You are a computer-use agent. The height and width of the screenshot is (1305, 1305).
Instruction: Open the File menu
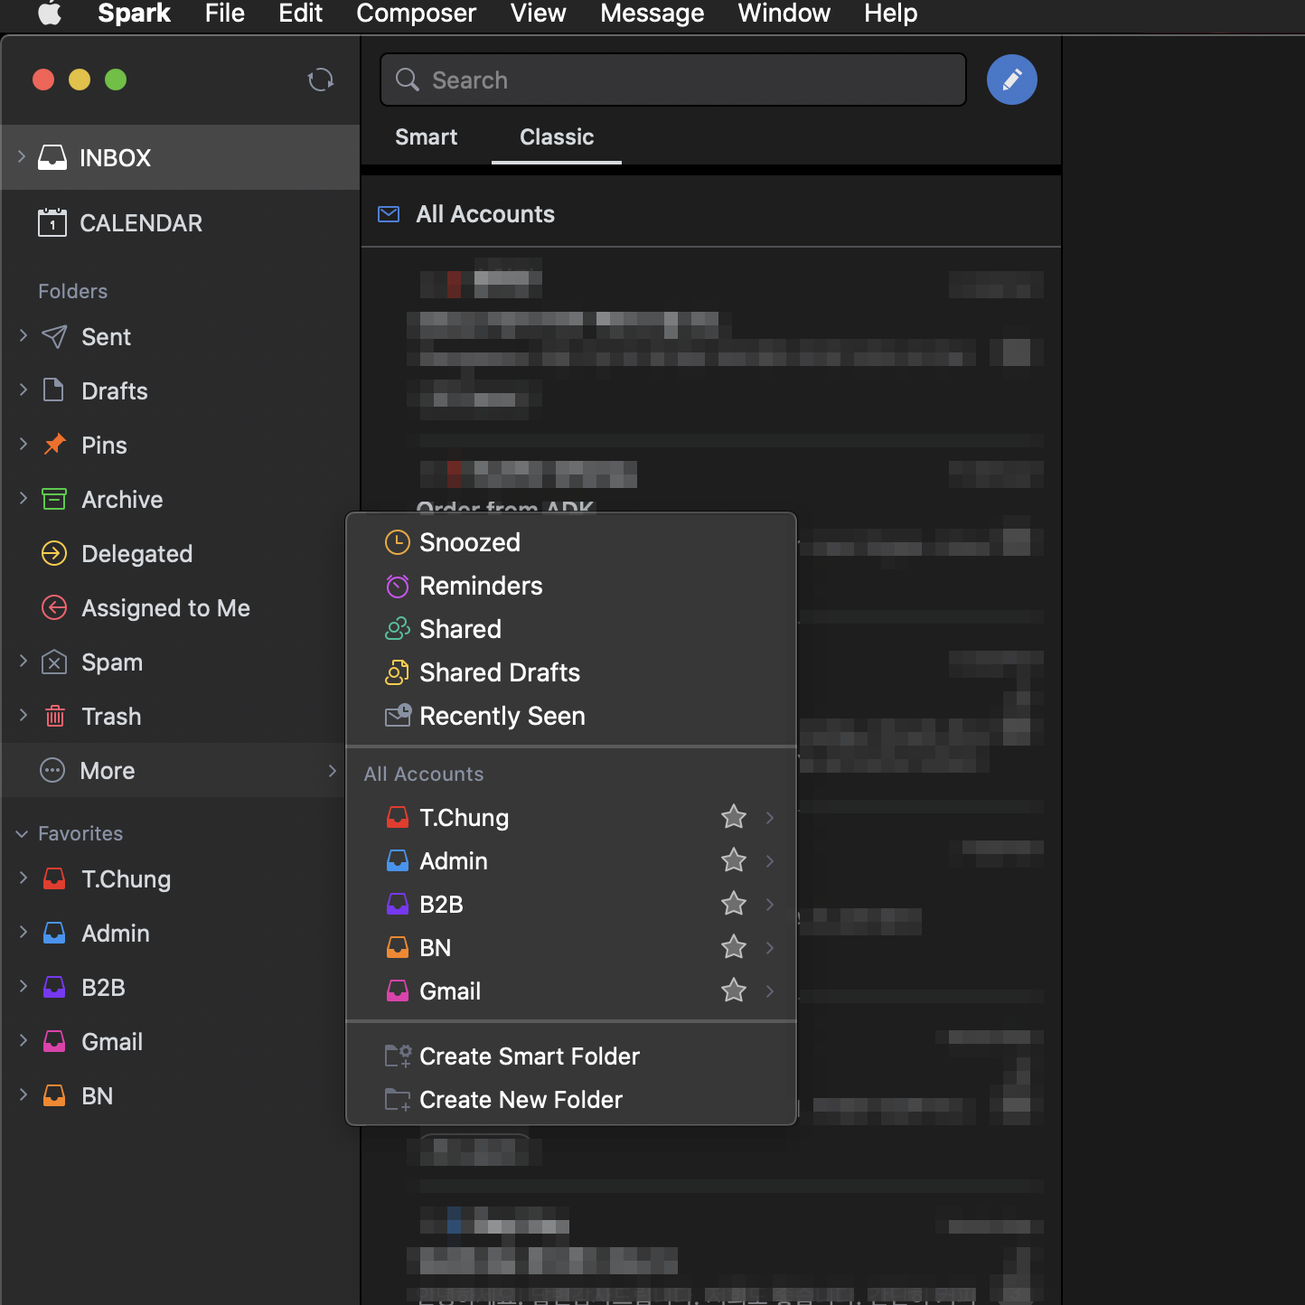(224, 13)
